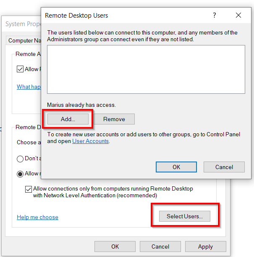The image size is (254, 257).
Task: Click the help question mark icon
Action: (215, 15)
